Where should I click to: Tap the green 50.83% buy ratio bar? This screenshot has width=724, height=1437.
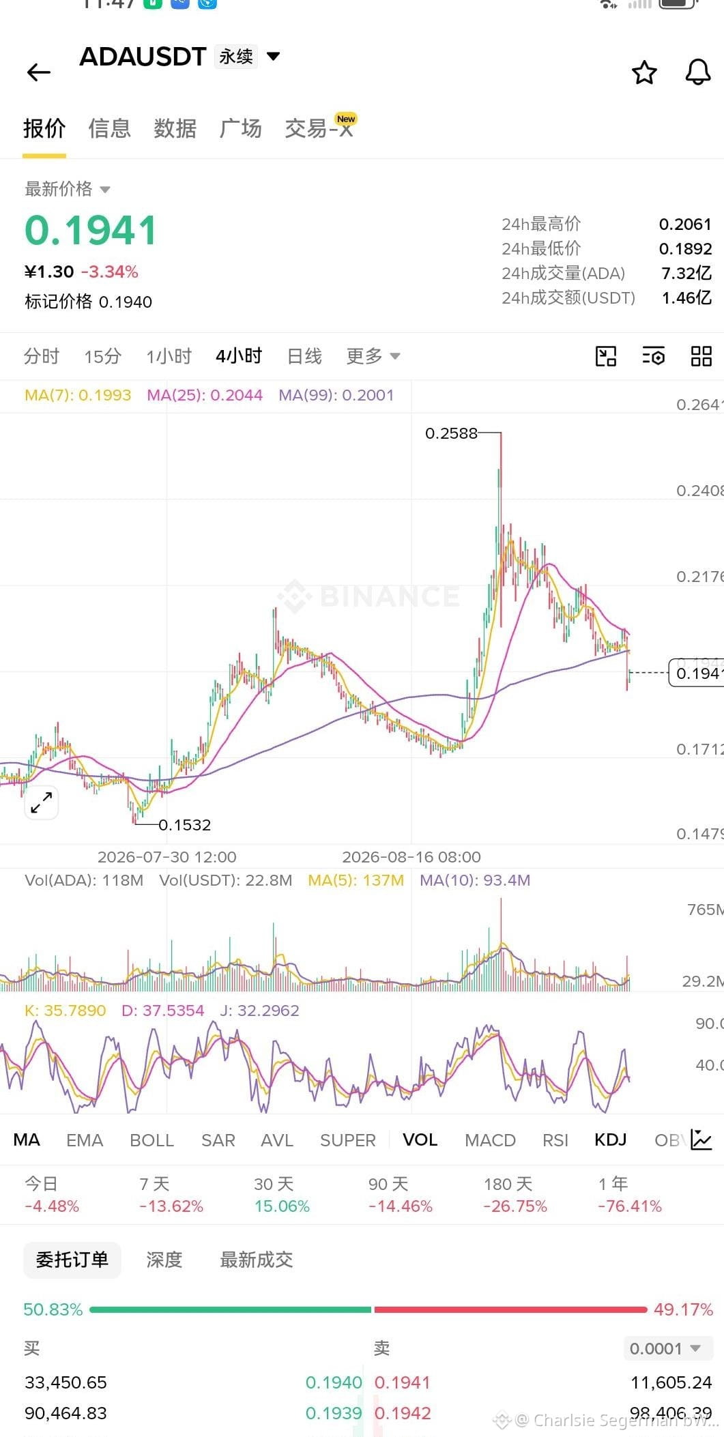point(231,1309)
